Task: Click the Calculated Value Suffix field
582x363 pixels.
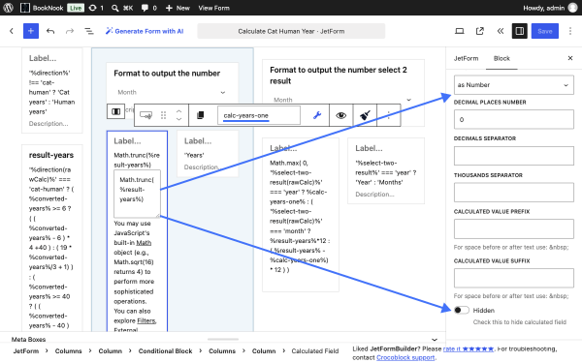Action: pyautogui.click(x=514, y=278)
